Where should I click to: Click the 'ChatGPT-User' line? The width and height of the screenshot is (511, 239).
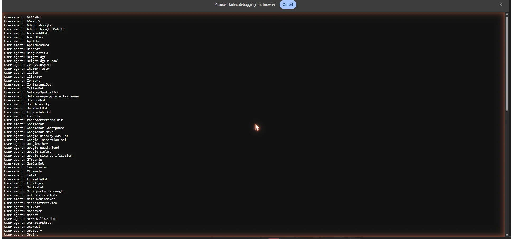[27, 69]
